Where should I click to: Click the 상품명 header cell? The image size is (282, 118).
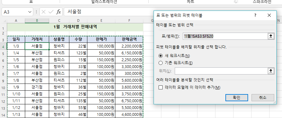pyautogui.click(x=59, y=39)
